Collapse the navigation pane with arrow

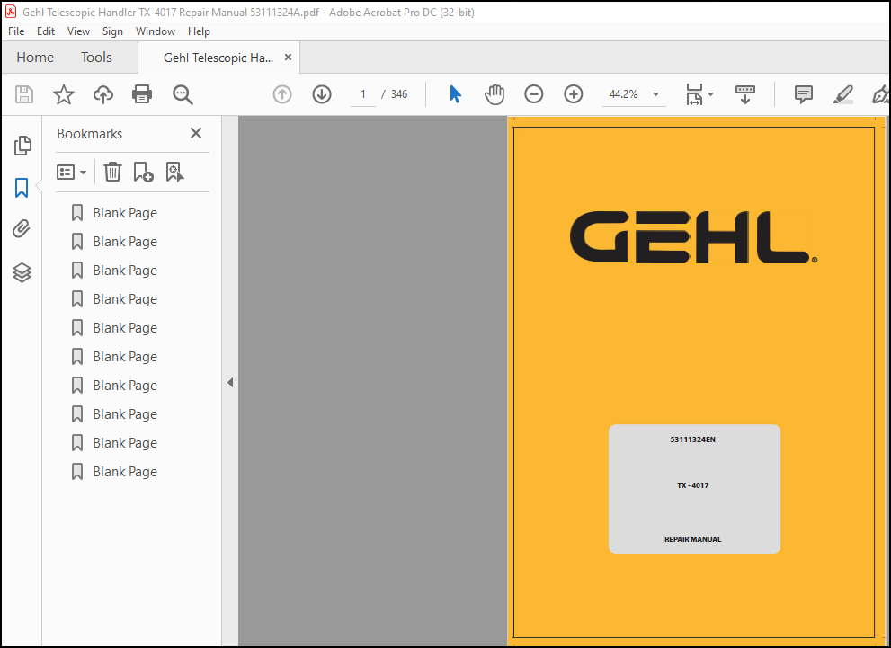click(x=230, y=382)
